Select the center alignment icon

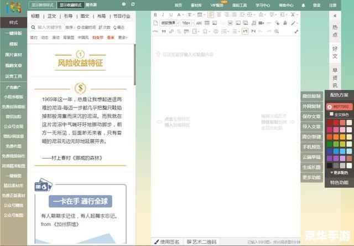tap(219, 15)
